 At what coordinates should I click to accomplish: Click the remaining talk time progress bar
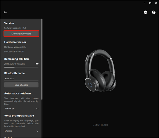tap(21, 67)
